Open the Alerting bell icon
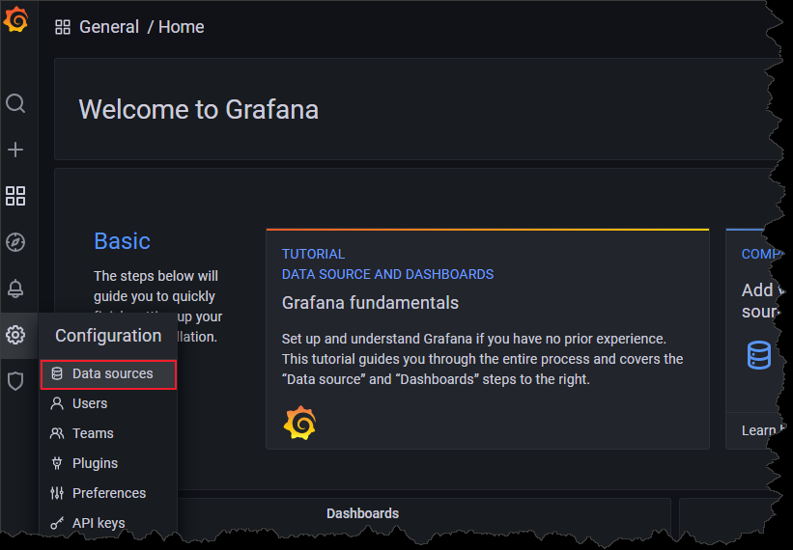 (15, 289)
